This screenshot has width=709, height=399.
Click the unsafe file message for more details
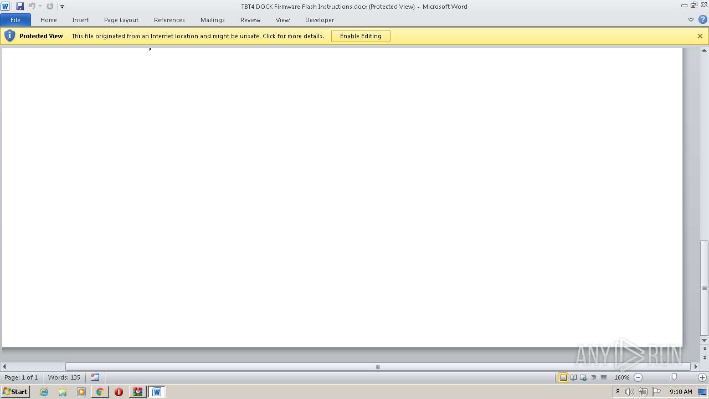point(198,36)
